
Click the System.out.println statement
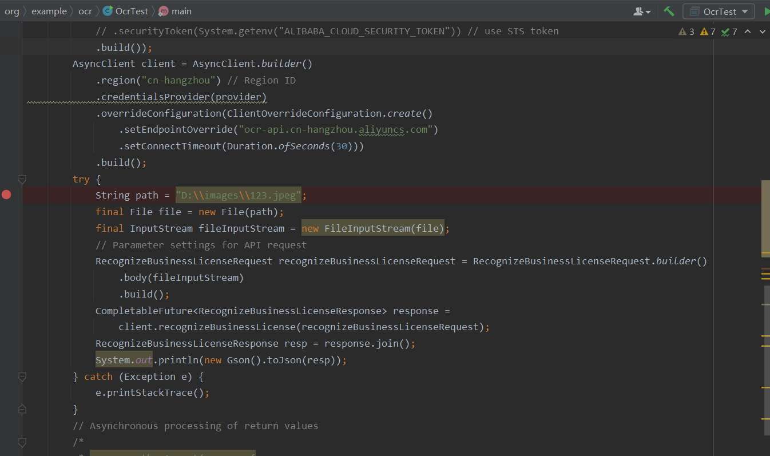click(221, 360)
